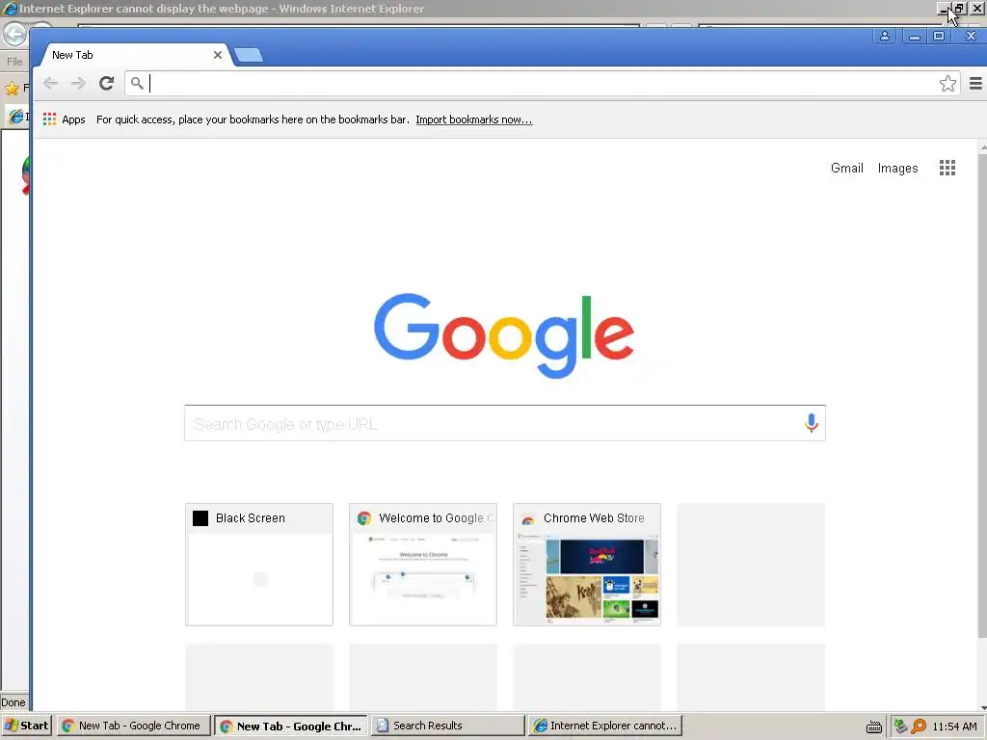Open the Apps shortcut in bookmarks bar
Viewport: 987px width, 740px height.
click(x=65, y=119)
